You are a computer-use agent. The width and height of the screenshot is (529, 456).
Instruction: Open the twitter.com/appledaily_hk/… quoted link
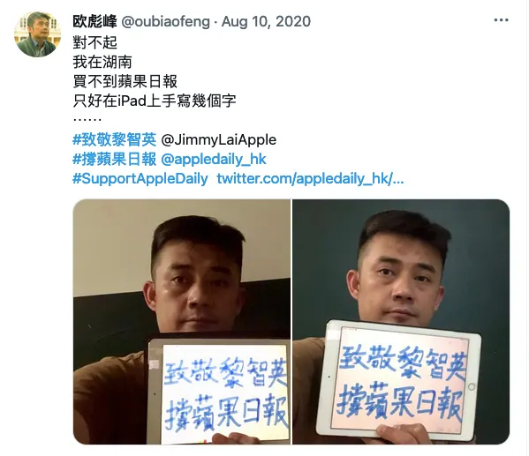tap(310, 179)
